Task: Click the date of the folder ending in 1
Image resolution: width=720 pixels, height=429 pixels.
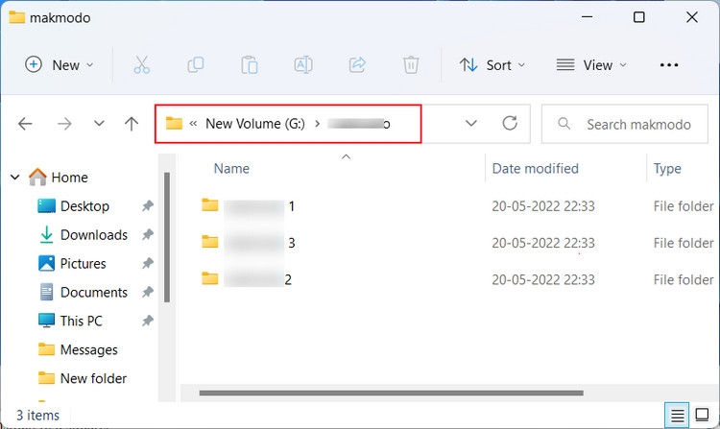Action: pyautogui.click(x=543, y=206)
